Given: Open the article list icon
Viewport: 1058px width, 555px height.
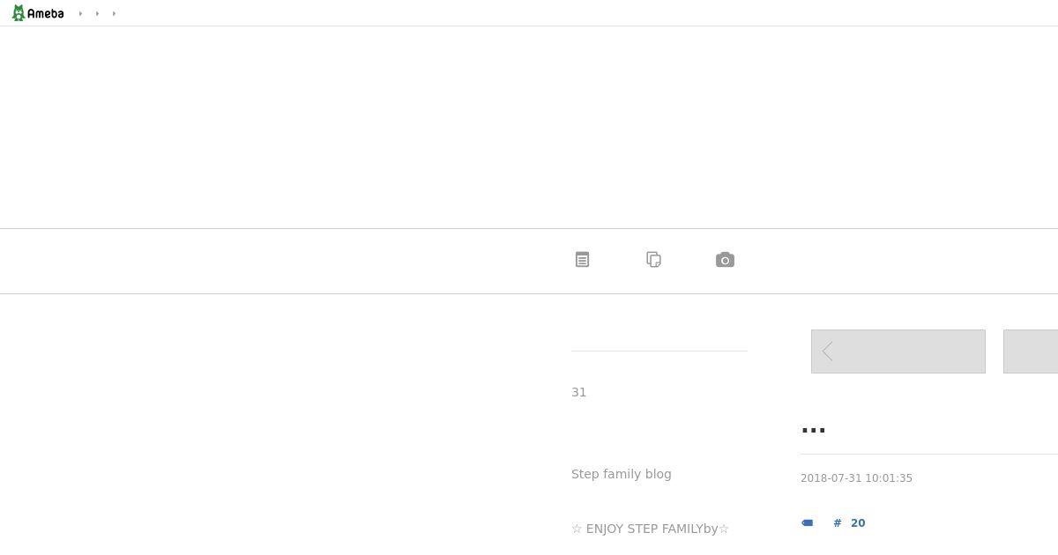Looking at the screenshot, I should tap(582, 260).
